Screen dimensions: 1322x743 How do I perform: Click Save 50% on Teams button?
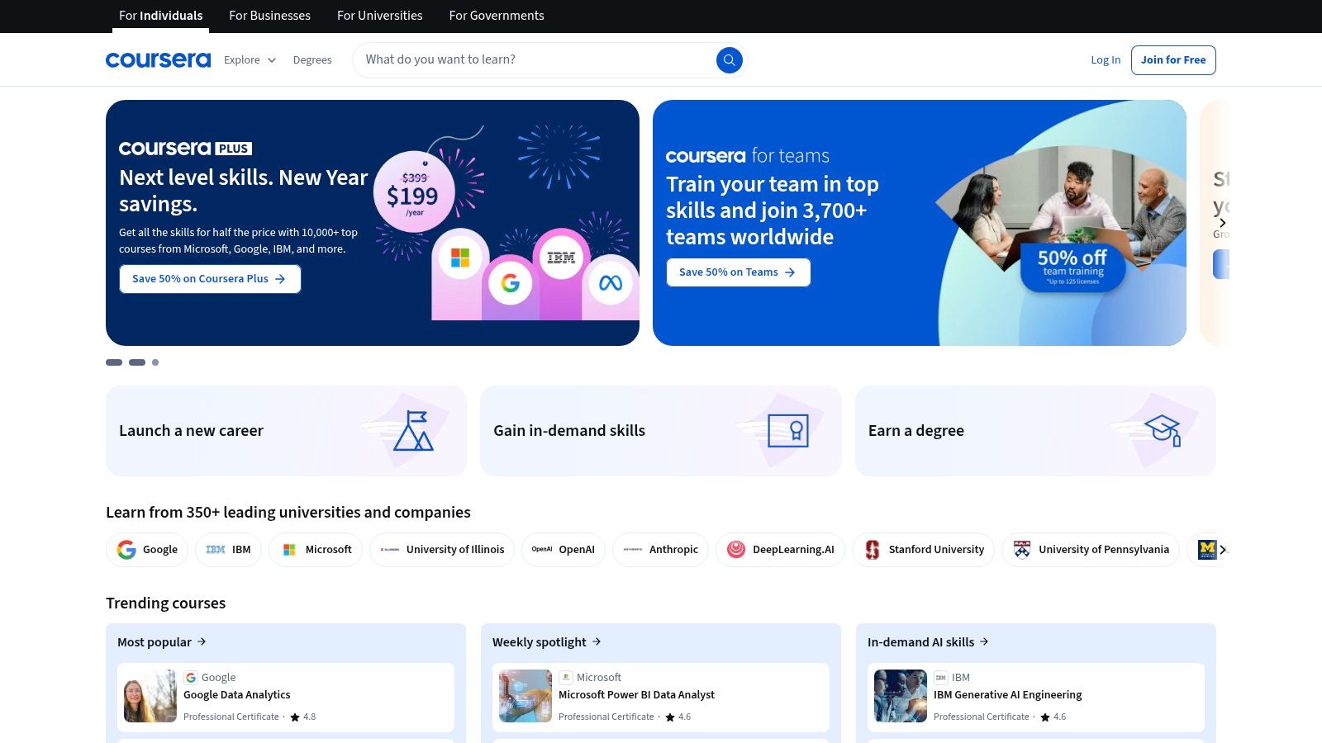click(738, 272)
